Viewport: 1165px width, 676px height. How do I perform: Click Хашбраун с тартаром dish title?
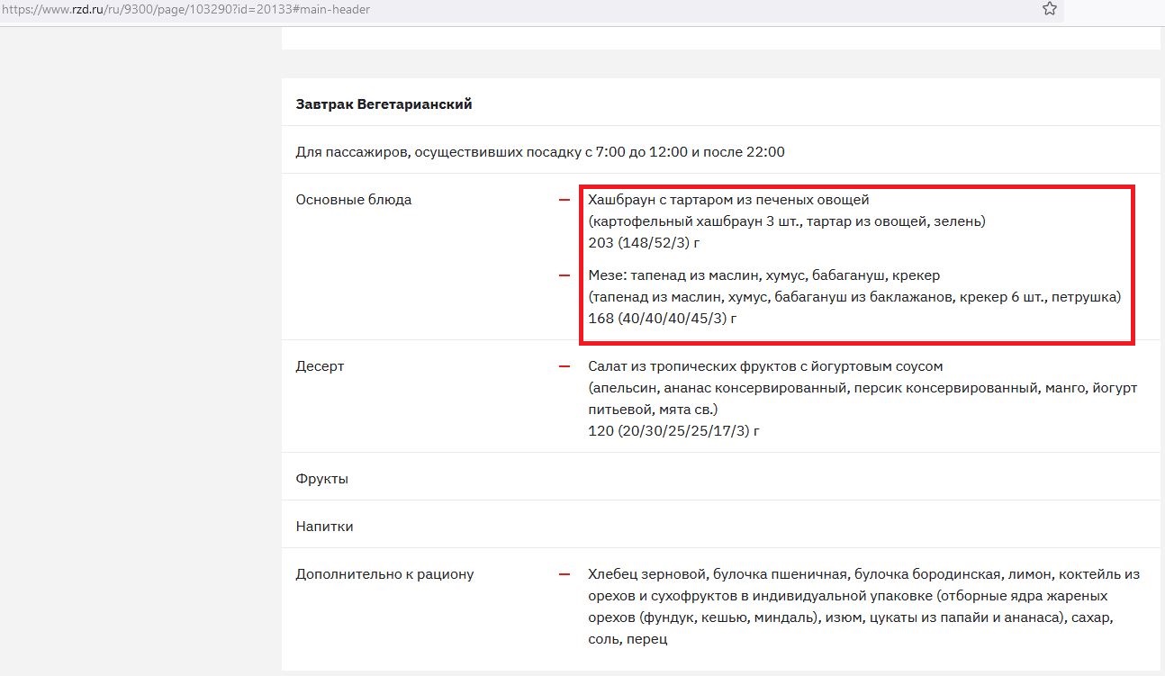point(728,200)
